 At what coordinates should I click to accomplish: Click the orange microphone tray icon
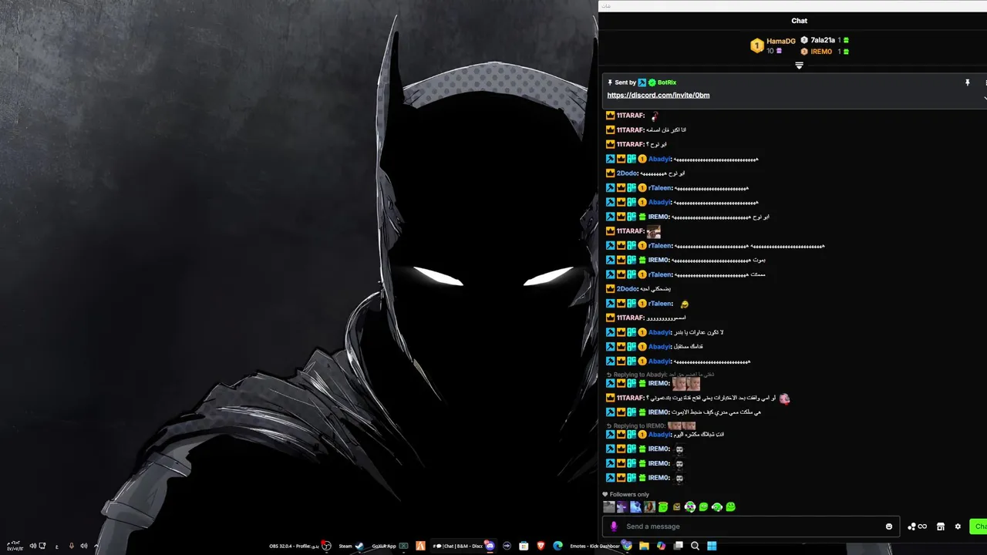[x=71, y=546]
